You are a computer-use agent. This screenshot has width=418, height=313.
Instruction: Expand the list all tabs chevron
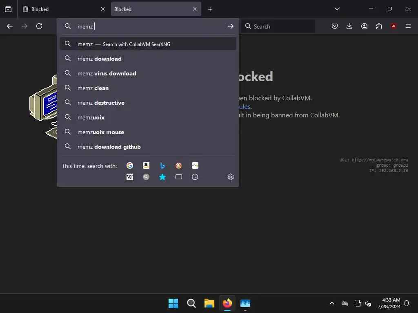pyautogui.click(x=337, y=9)
